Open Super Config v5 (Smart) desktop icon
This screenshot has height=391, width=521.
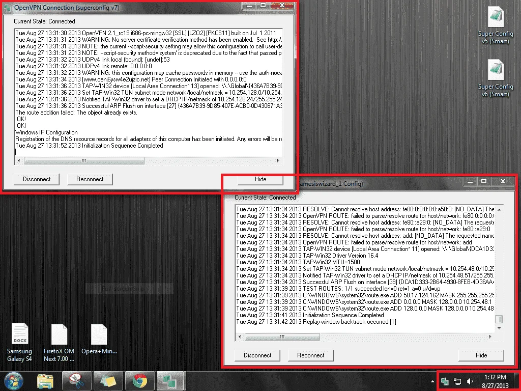point(496,26)
